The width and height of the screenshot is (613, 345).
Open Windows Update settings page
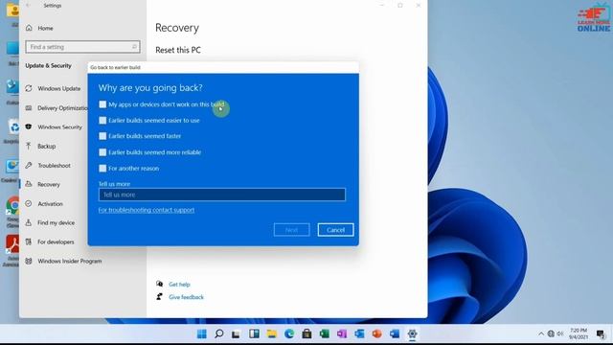tap(58, 89)
